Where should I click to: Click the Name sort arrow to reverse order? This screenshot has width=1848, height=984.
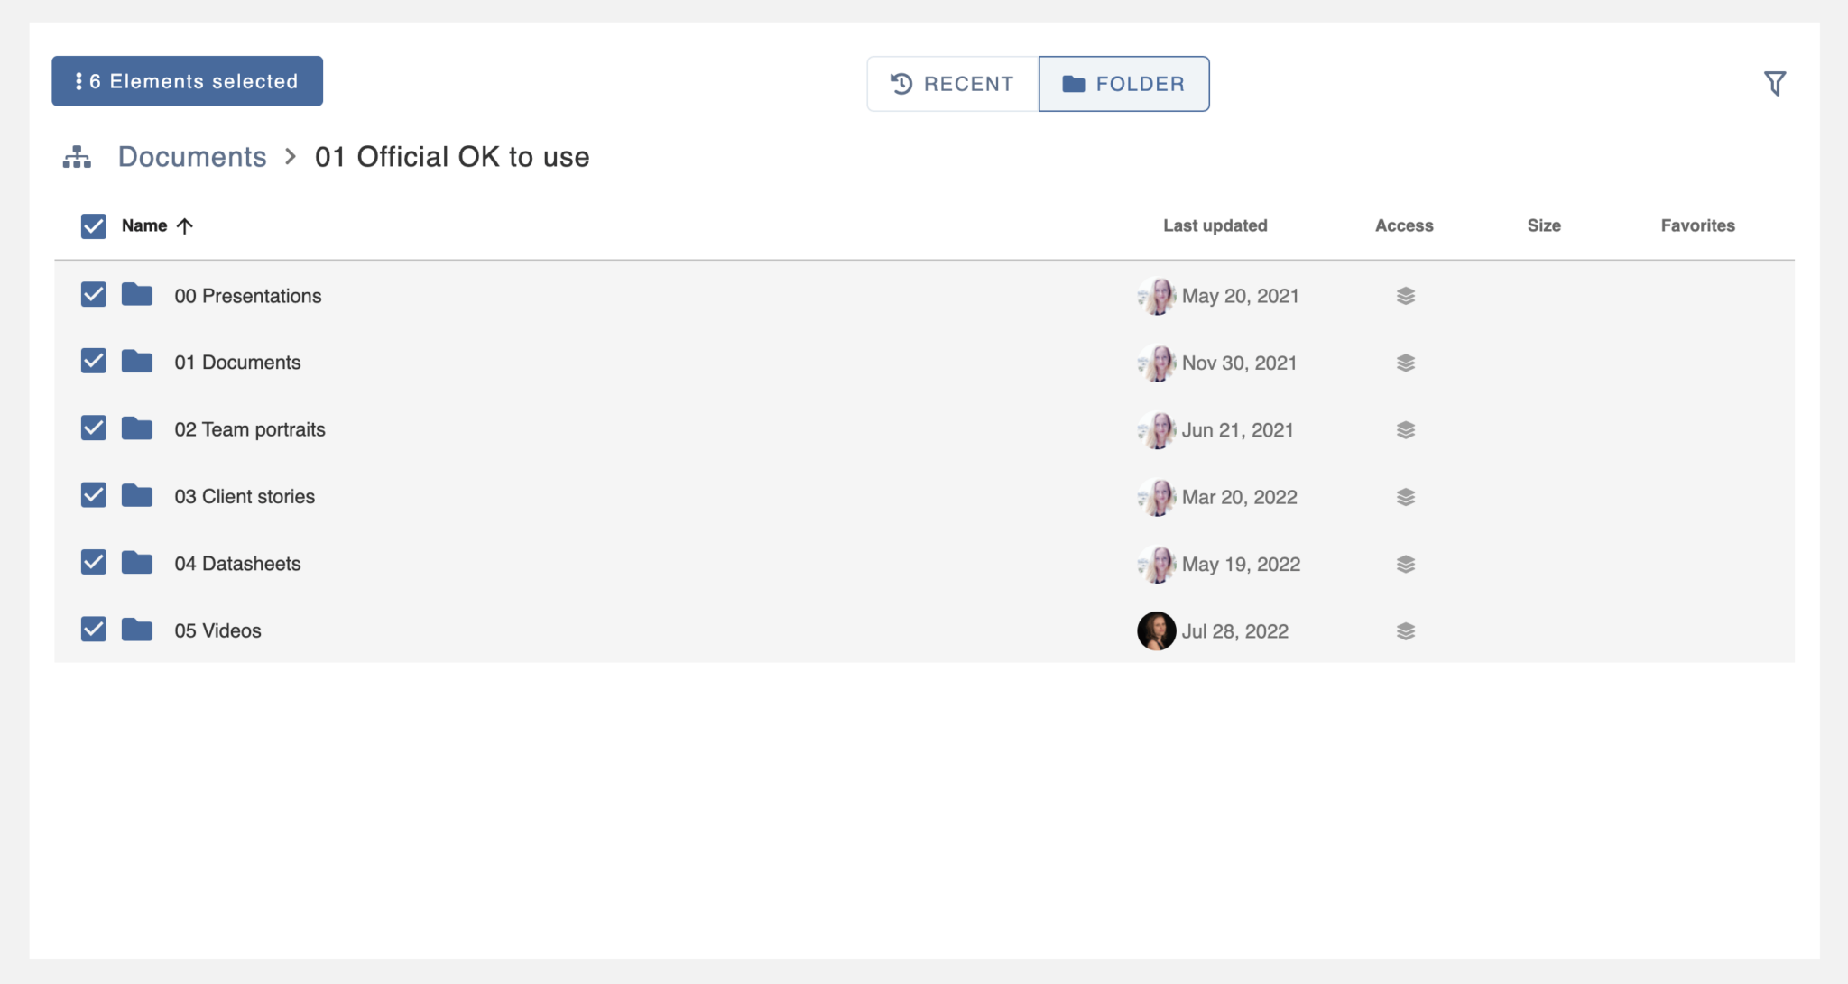pyautogui.click(x=186, y=225)
